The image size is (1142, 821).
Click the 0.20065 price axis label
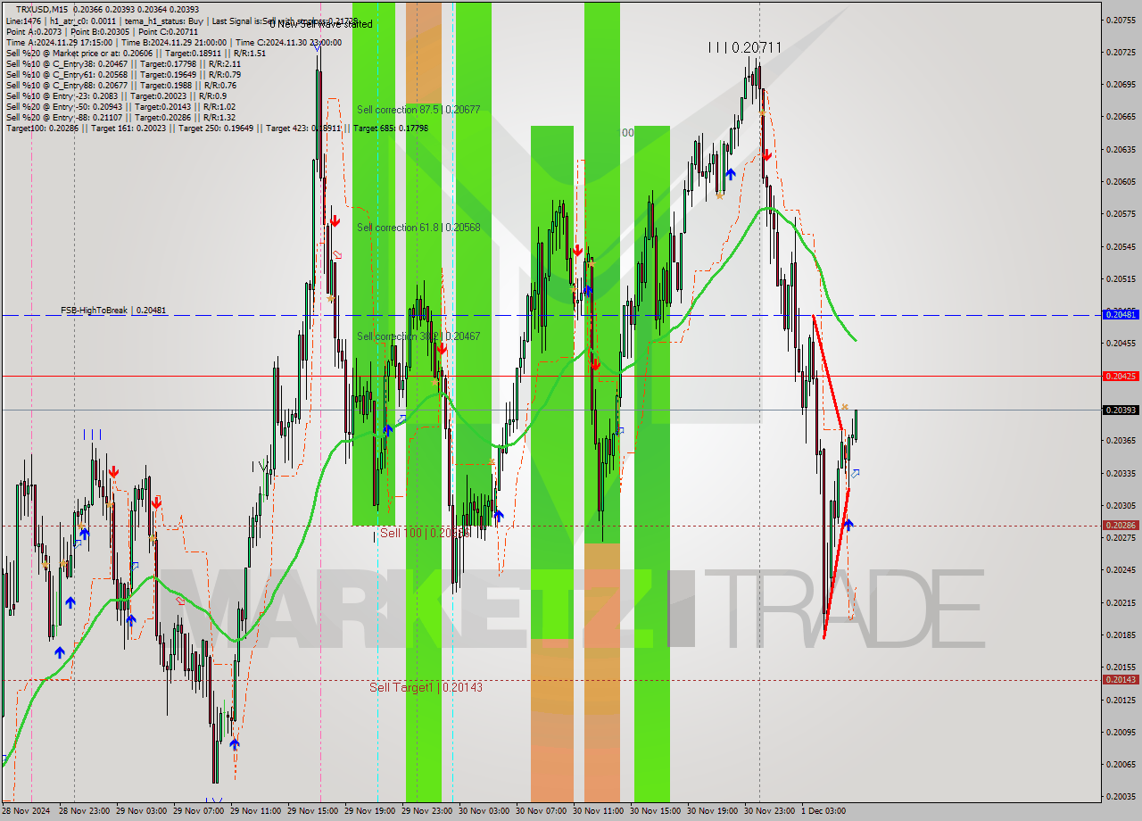click(1121, 764)
